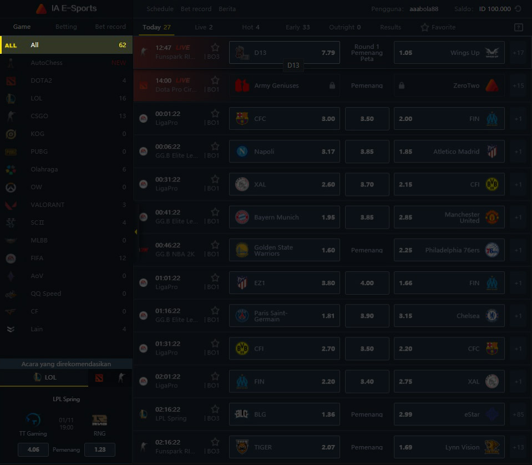
Task: Pick Bayern Munich at odds 1.95
Action: tap(284, 218)
